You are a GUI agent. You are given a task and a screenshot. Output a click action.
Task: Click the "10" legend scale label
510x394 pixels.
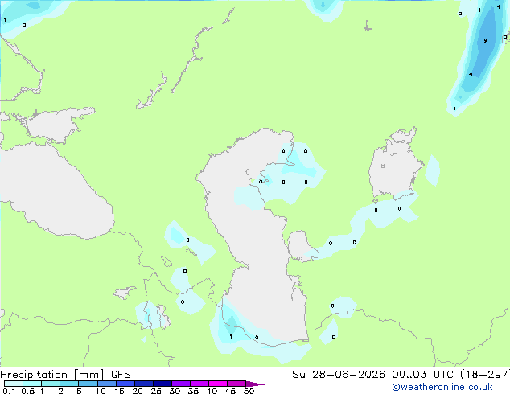pos(101,391)
